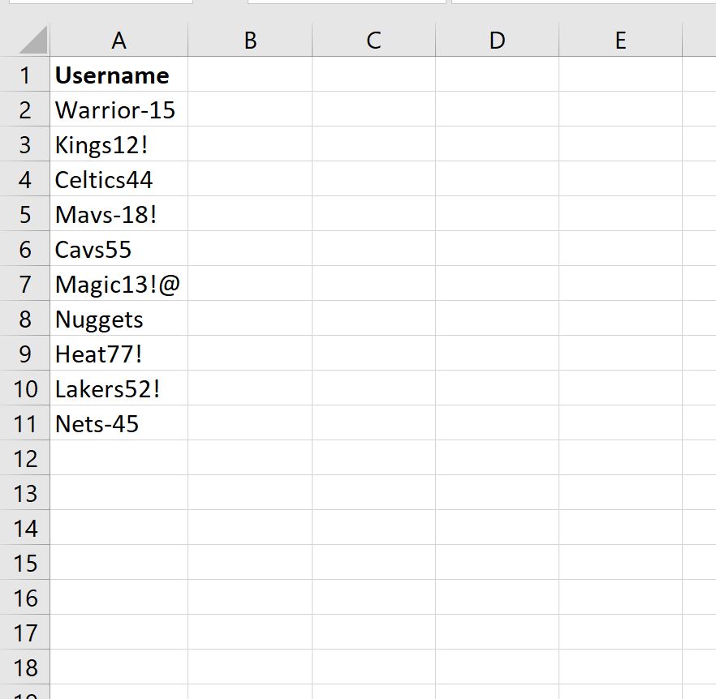The height and width of the screenshot is (699, 716).
Task: Select row 5 using the row header
Action: [25, 214]
